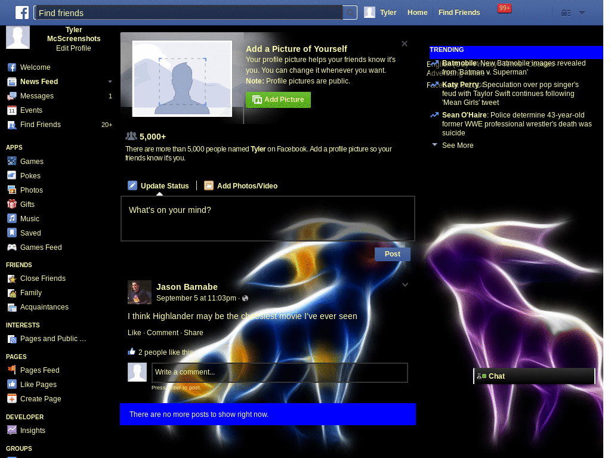Click the Messages sidebar icon

(x=12, y=96)
